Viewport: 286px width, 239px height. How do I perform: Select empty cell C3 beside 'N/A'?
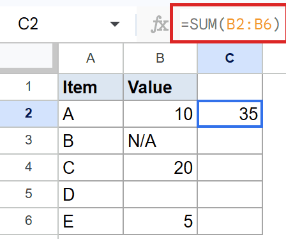[x=230, y=141]
